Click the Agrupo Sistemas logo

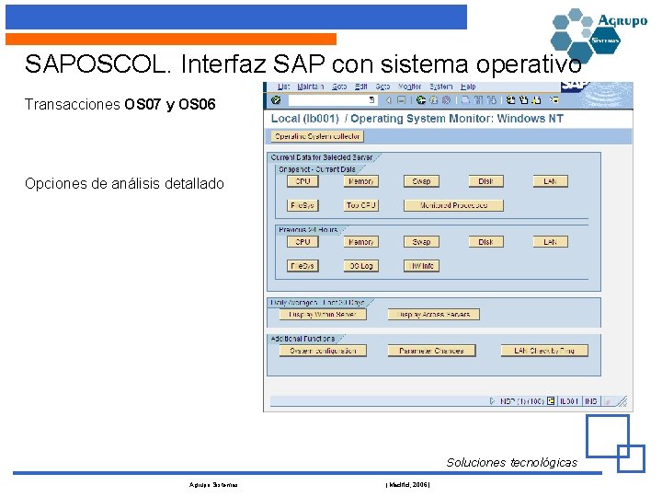click(599, 35)
